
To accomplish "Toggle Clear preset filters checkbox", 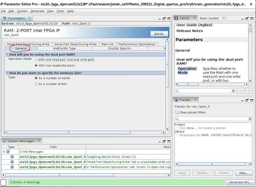I will pos(177,113).
